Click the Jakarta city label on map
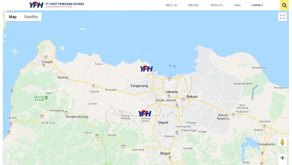This screenshot has width=292, height=165. coord(171,92)
